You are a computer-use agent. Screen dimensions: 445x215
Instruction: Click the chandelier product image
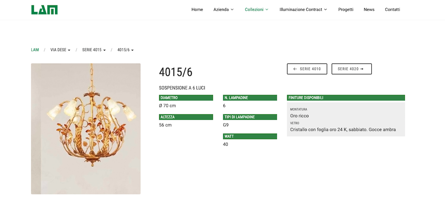click(86, 129)
